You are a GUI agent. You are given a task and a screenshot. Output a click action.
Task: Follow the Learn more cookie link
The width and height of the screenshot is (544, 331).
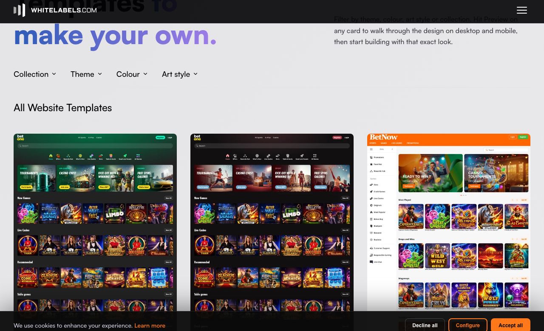[150, 325]
